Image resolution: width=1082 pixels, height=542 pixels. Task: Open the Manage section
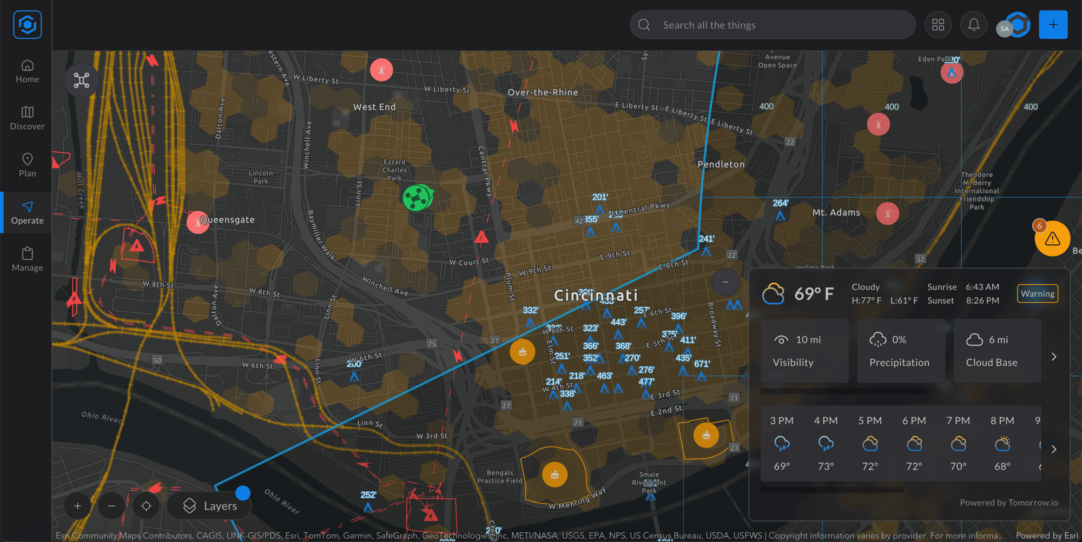pyautogui.click(x=27, y=259)
